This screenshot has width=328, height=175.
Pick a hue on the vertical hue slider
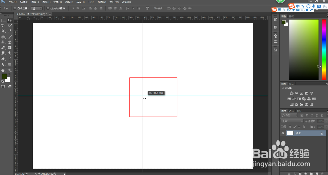[324, 50]
